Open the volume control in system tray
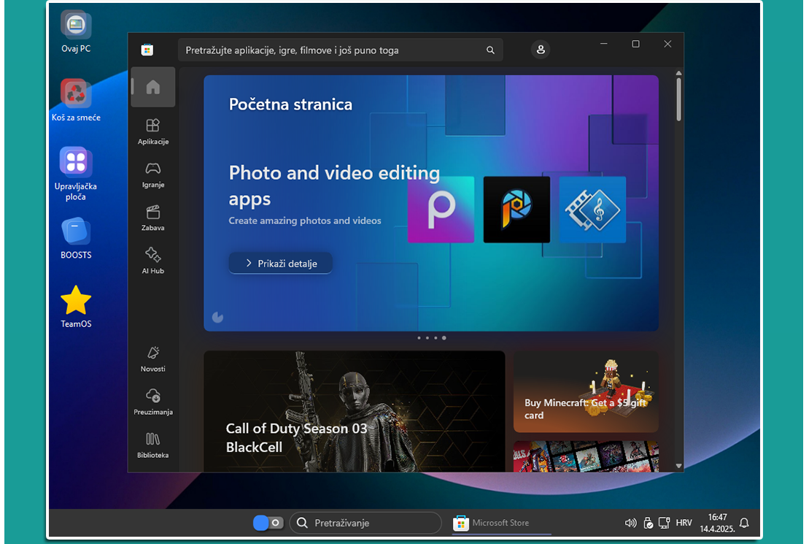Screen dimensions: 809x544 click(630, 523)
